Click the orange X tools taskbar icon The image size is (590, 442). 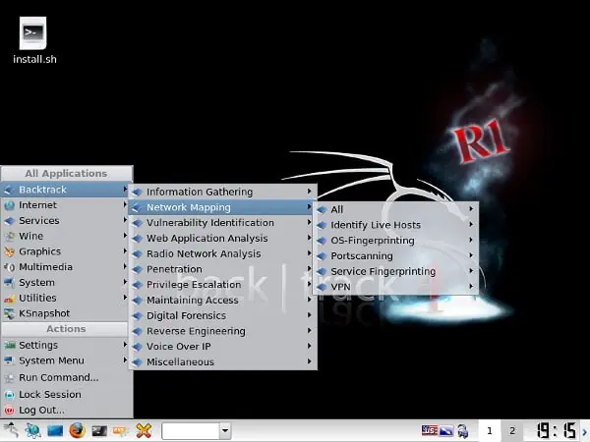point(144,431)
